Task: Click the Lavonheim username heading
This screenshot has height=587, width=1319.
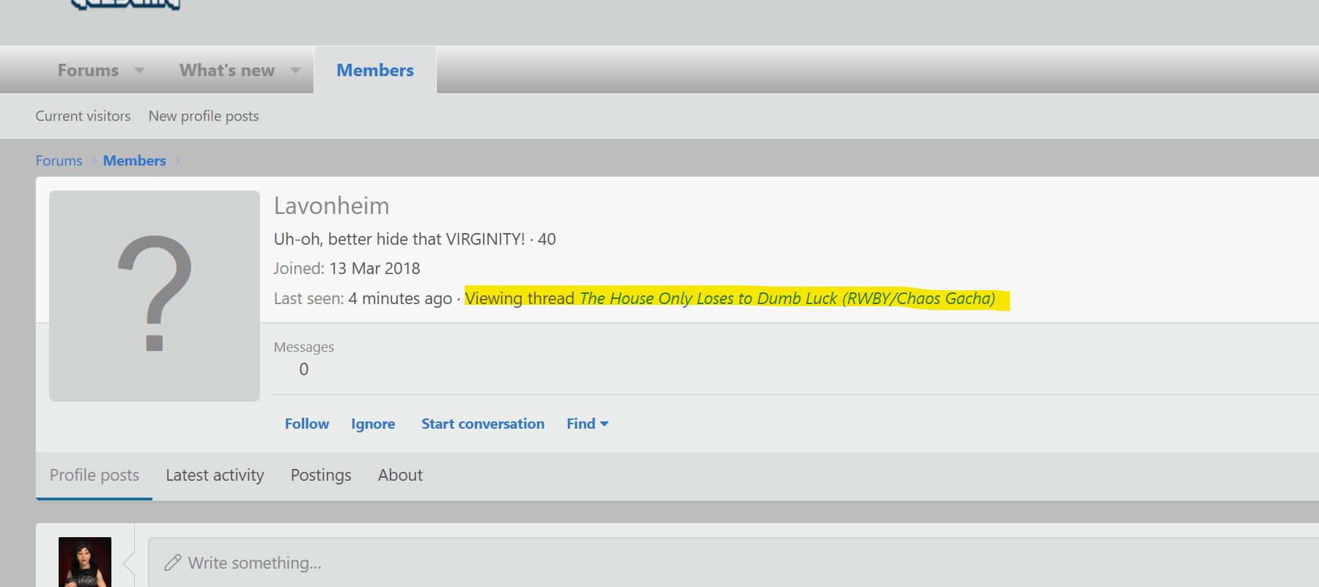Action: pyautogui.click(x=331, y=206)
